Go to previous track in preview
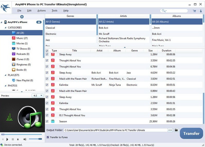The width and height of the screenshot is (205, 147). click(3, 139)
